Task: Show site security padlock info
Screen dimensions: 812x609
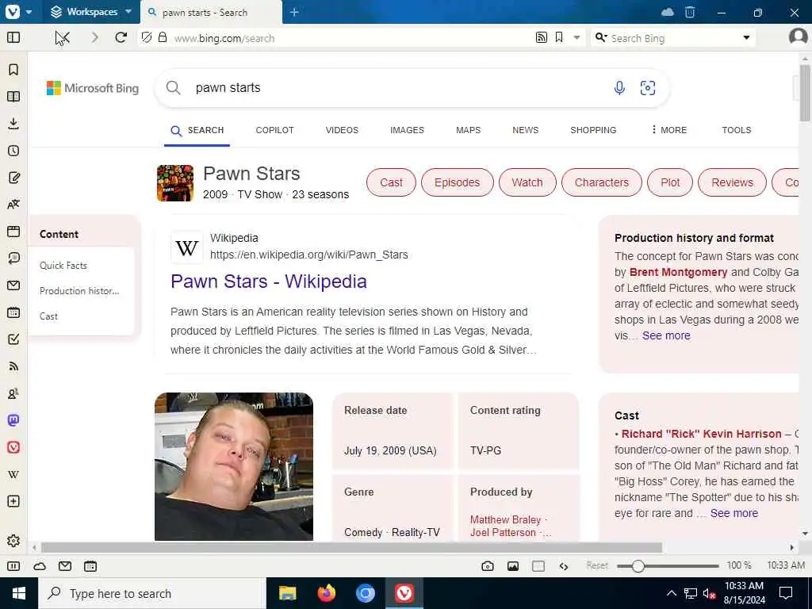Action: pyautogui.click(x=163, y=37)
